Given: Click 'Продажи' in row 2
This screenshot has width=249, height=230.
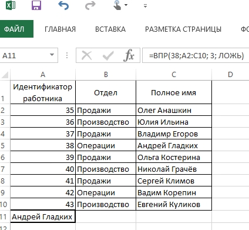Looking at the screenshot, I should pyautogui.click(x=106, y=110).
